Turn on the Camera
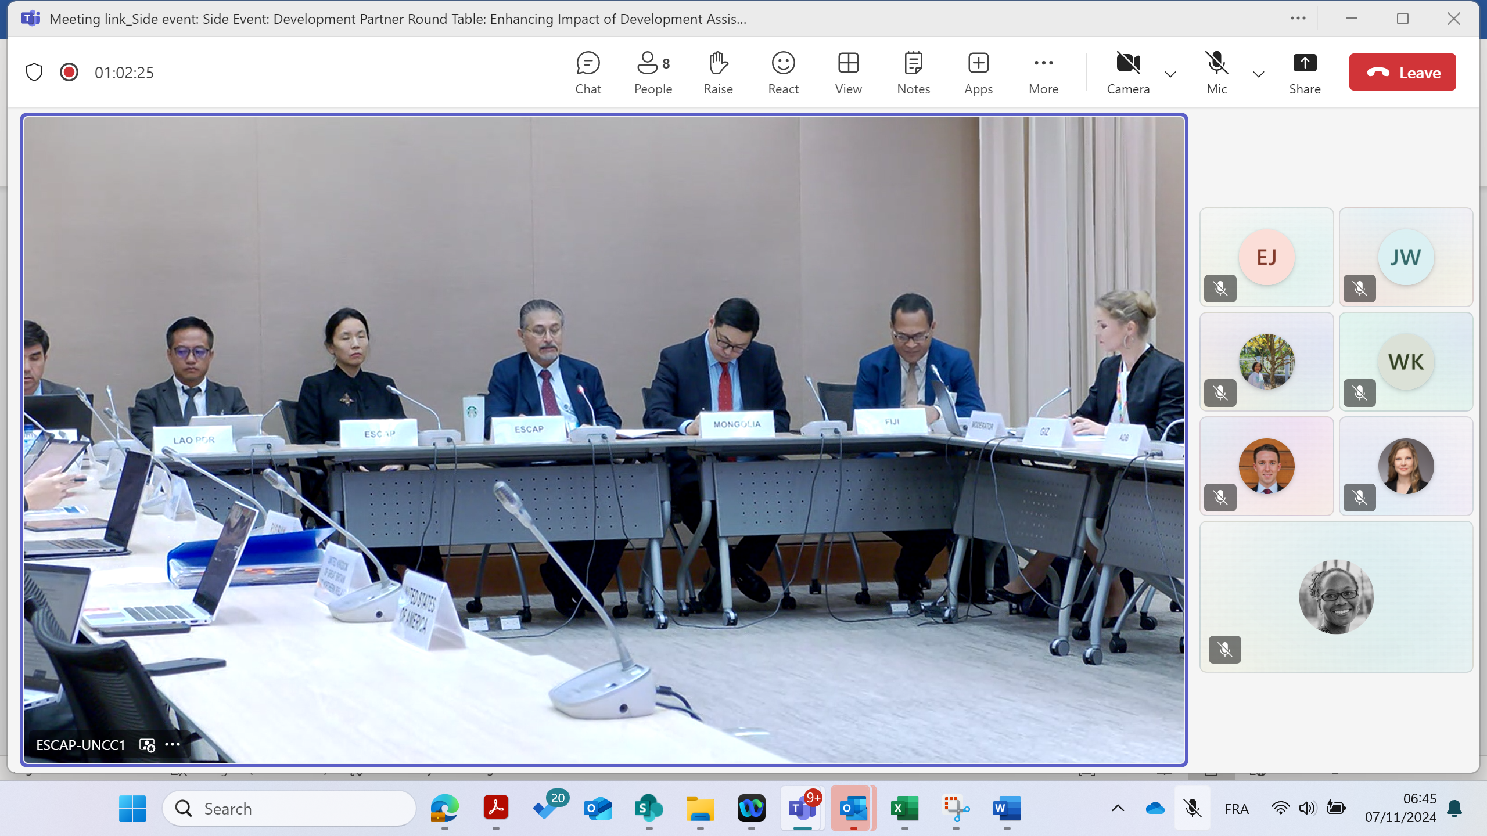This screenshot has width=1487, height=836. 1128,73
